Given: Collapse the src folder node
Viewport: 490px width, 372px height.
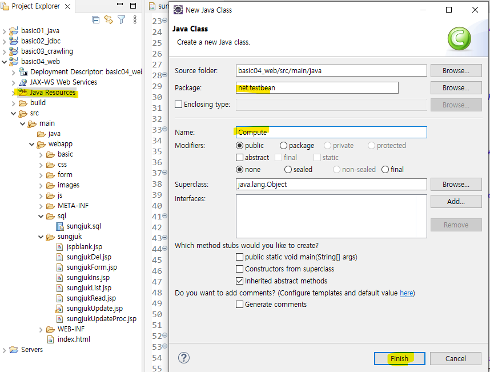Looking at the screenshot, I should [14, 113].
